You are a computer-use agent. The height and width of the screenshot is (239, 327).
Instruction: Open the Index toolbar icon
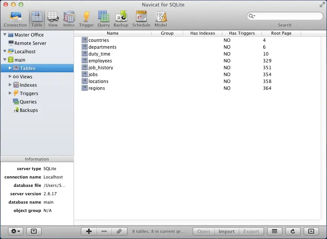[69, 19]
